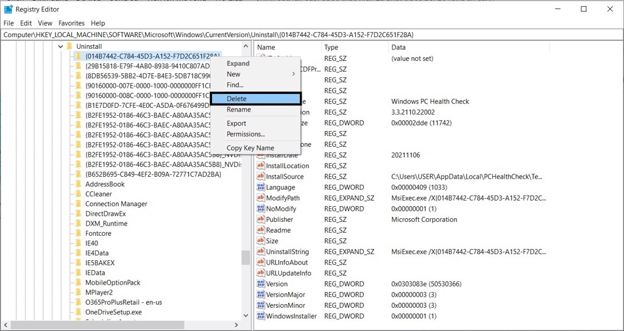Click the tree pane scroll right arrow

[x=235, y=326]
